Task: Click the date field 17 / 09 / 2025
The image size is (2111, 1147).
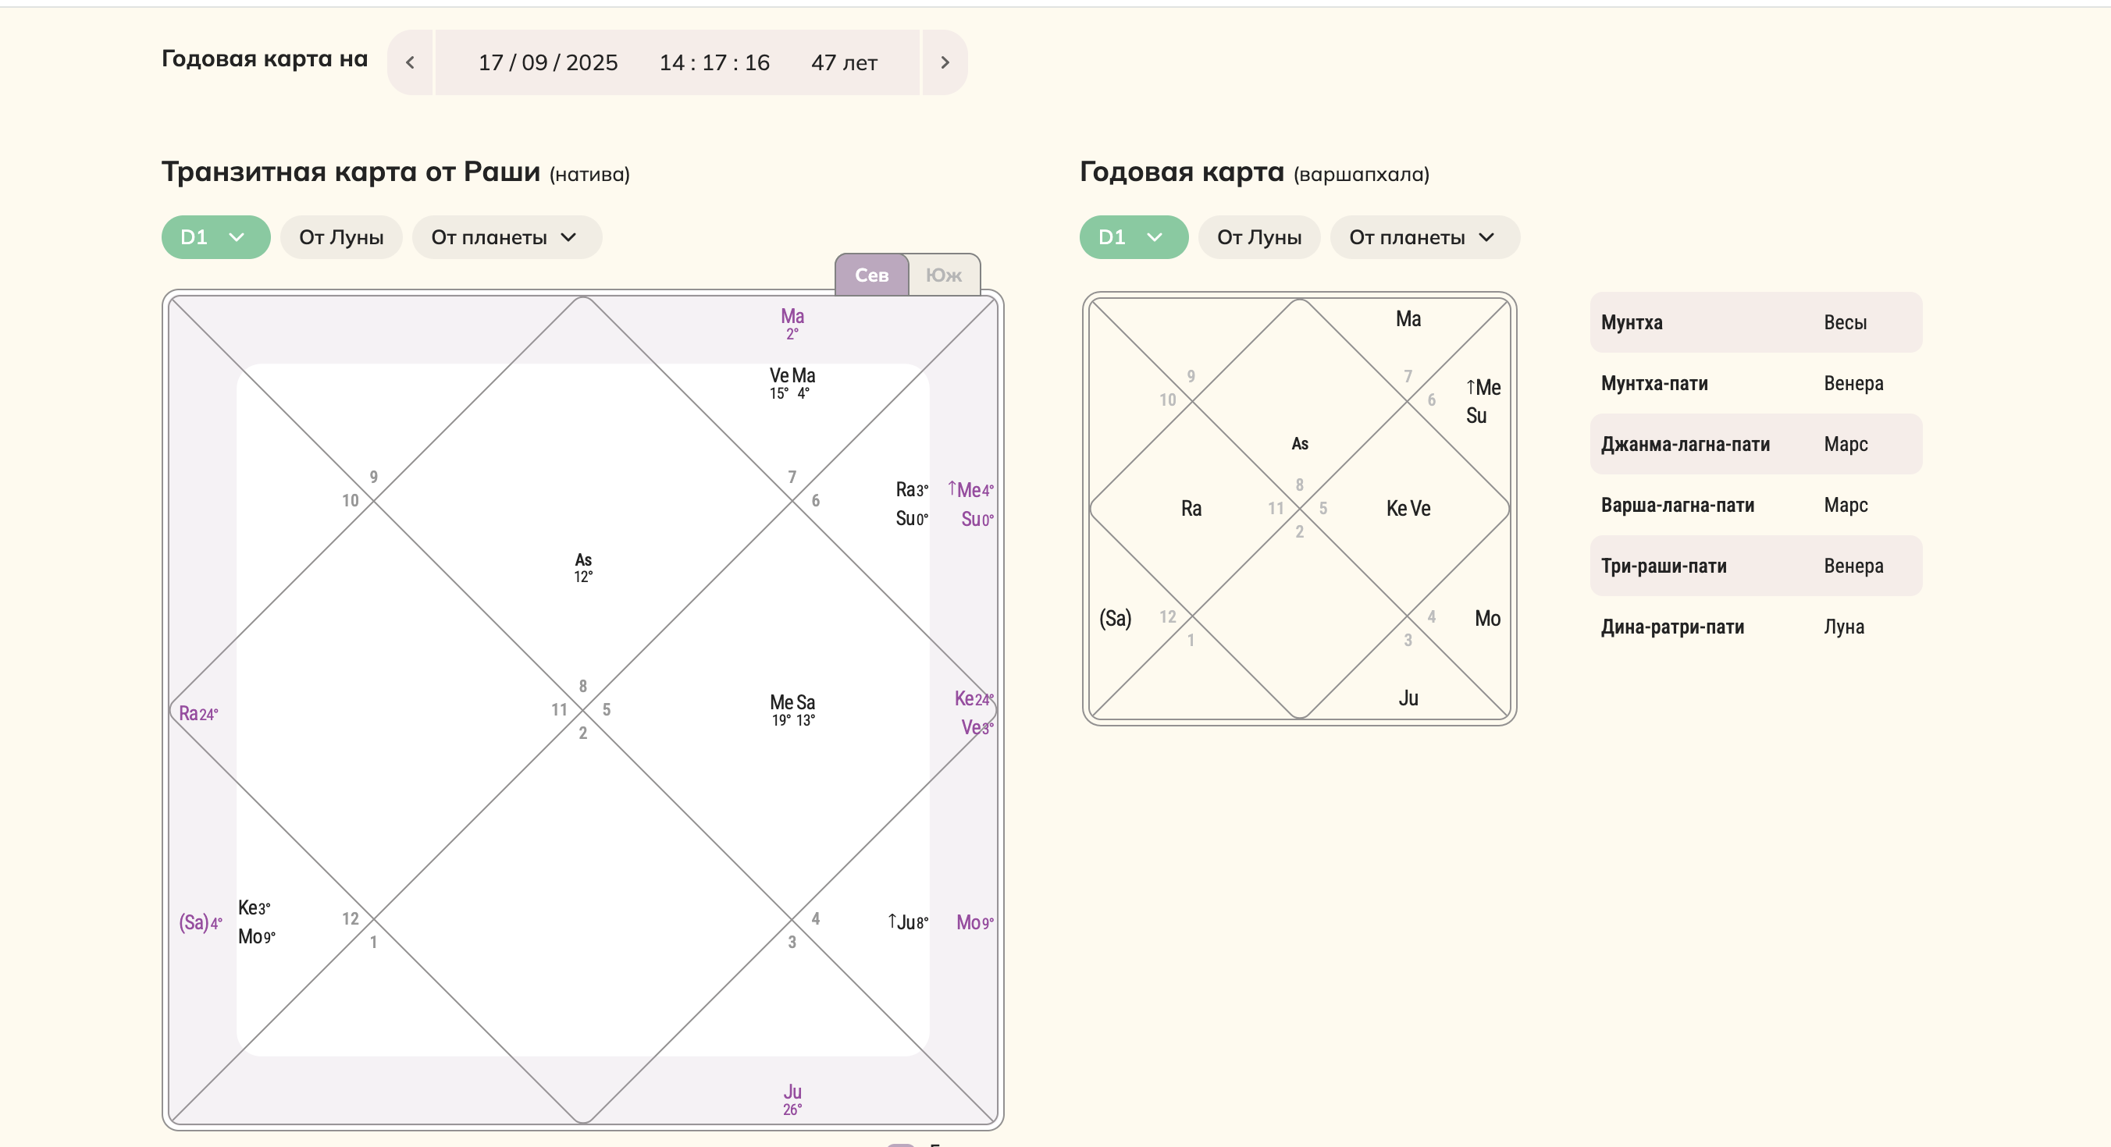Action: click(x=547, y=62)
